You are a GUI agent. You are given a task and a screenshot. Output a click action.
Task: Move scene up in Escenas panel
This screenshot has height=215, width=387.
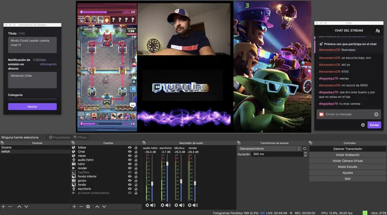point(19,206)
